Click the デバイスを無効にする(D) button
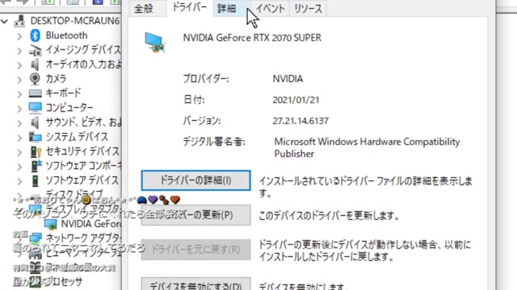517x290 pixels. point(195,284)
